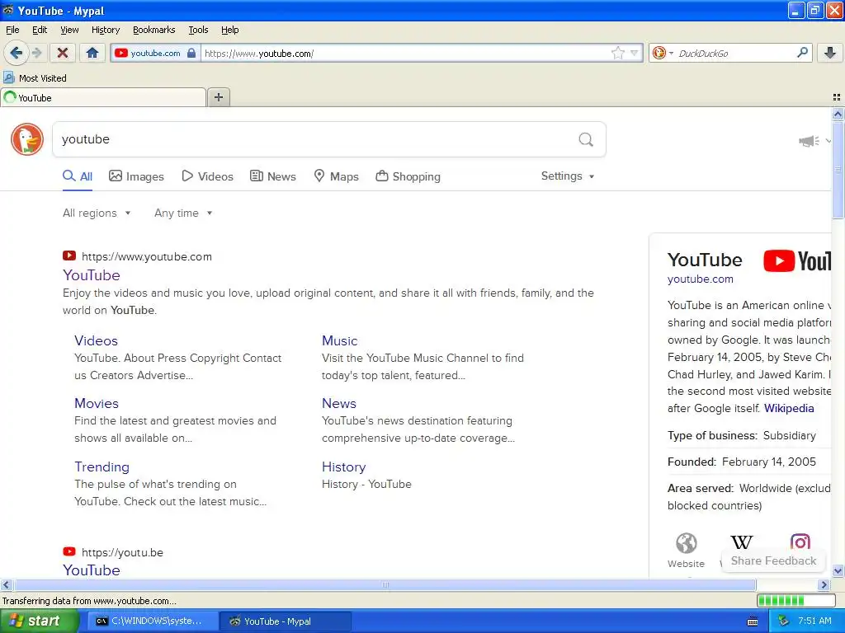This screenshot has height=633, width=845.
Task: Click the horizontal scrollbar right arrow
Action: click(824, 584)
